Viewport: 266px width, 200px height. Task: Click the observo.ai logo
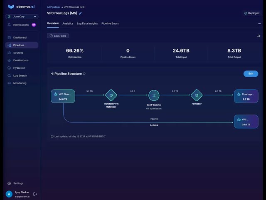pos(21,7)
